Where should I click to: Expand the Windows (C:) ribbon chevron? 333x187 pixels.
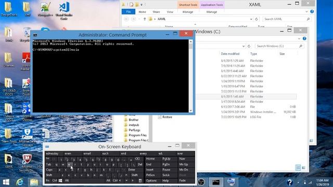[x=299, y=38]
